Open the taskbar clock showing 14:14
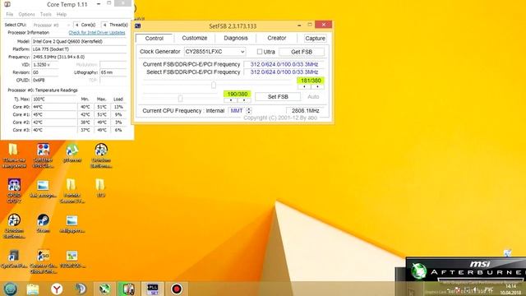Viewport: 526px width, 296px height. pyautogui.click(x=510, y=289)
